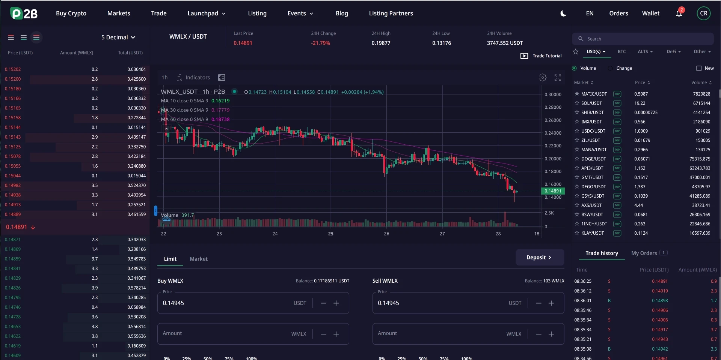Enable the New markets checkbox

699,68
